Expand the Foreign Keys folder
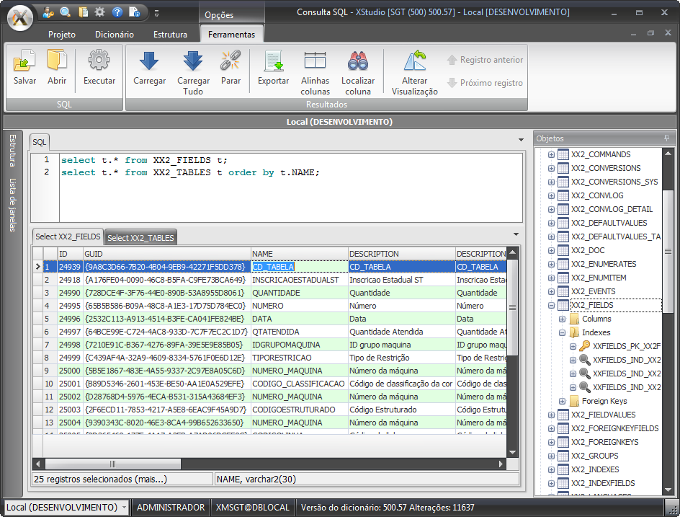This screenshot has width=680, height=517. (563, 401)
